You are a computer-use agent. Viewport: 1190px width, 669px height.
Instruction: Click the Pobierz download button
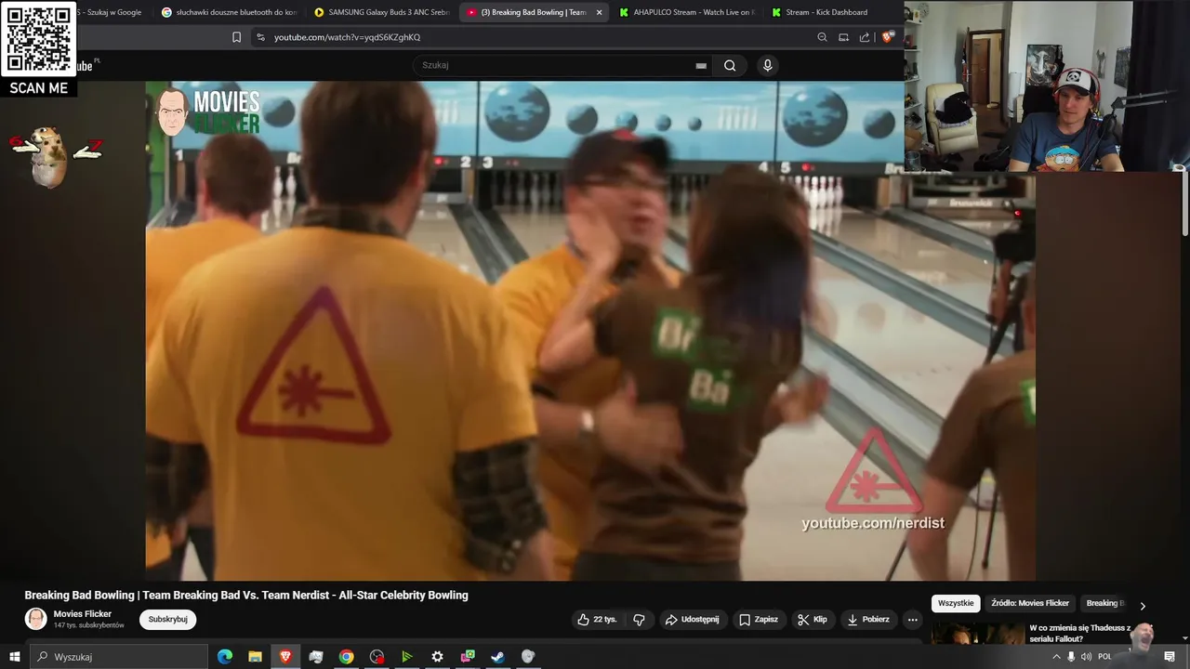pos(867,620)
